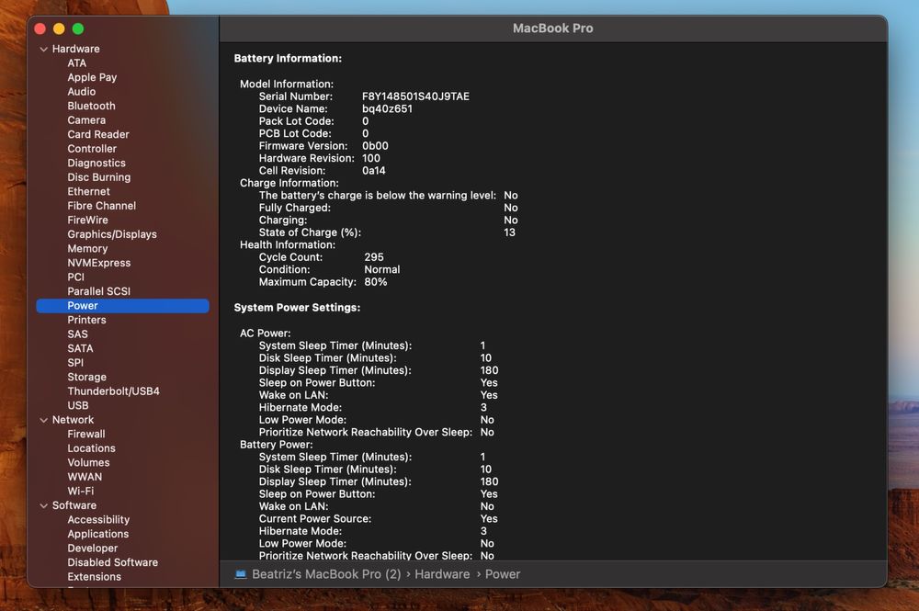Select Card Reader in the sidebar
Viewport: 919px width, 611px height.
tap(98, 134)
